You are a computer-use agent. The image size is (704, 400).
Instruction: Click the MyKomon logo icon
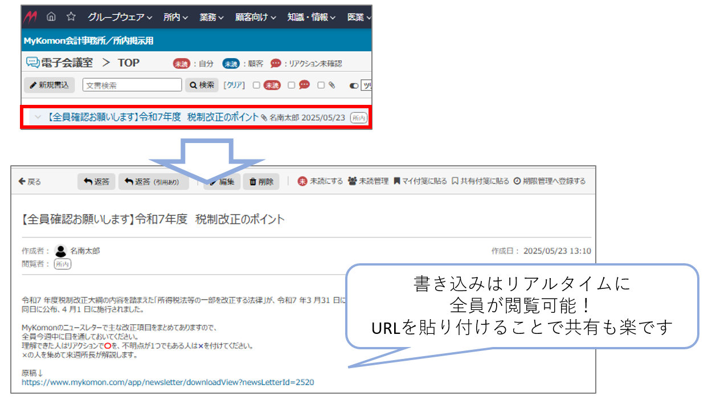(30, 17)
